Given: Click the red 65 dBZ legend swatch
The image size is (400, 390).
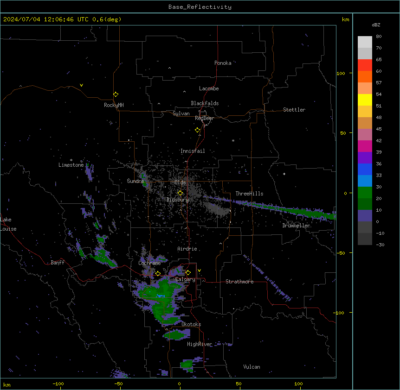Looking at the screenshot, I should pos(365,65).
